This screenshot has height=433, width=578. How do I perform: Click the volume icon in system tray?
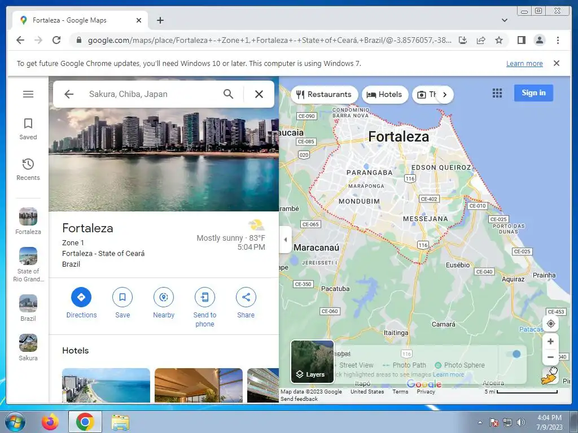521,422
